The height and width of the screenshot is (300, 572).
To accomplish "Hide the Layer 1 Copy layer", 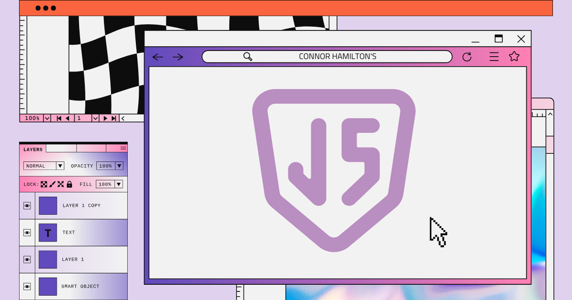I will point(27,206).
